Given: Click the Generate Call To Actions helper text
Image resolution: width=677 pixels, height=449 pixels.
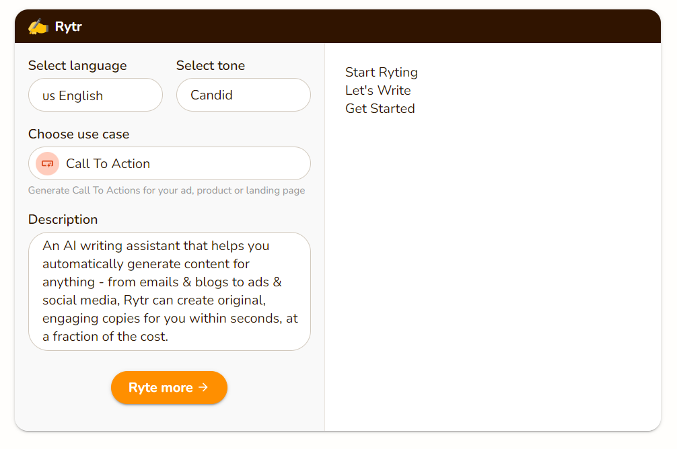Looking at the screenshot, I should 167,190.
